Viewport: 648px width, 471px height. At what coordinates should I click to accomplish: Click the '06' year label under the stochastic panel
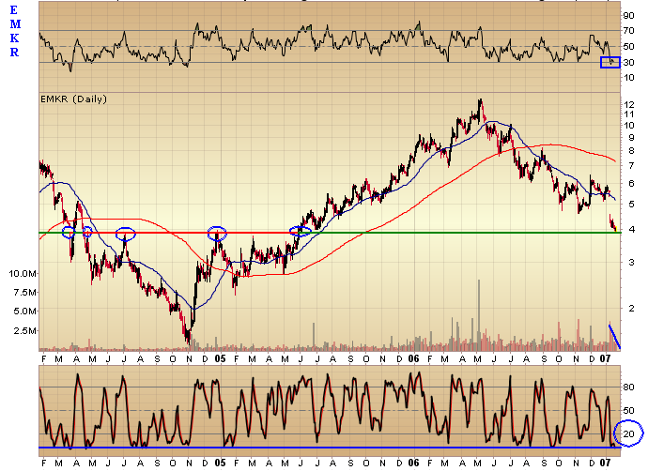pyautogui.click(x=413, y=463)
